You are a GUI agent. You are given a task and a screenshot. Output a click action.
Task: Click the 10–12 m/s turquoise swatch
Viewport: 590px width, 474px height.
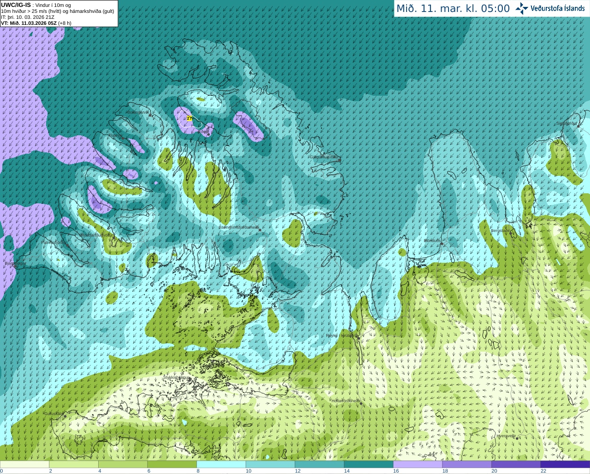[270, 464]
